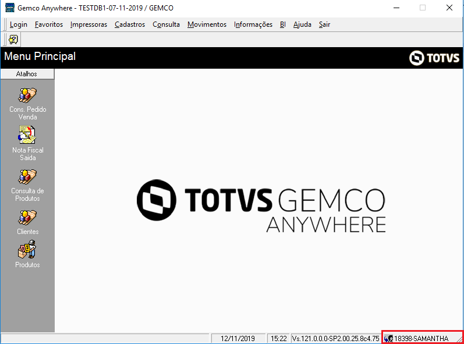
Task: Open the Favoritos menu
Action: [x=49, y=24]
